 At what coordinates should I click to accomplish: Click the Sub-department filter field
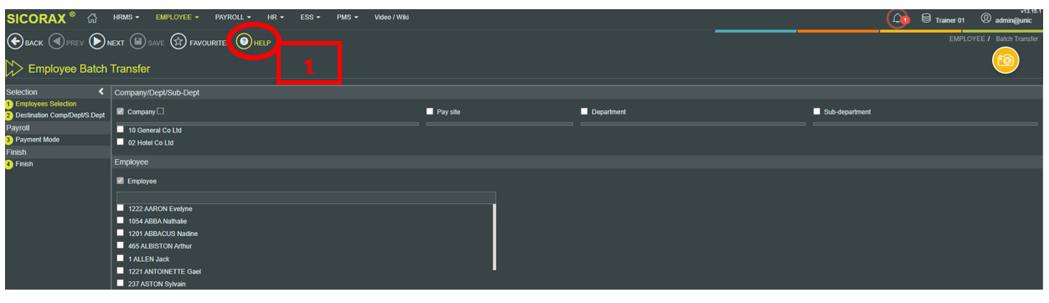[x=925, y=124]
